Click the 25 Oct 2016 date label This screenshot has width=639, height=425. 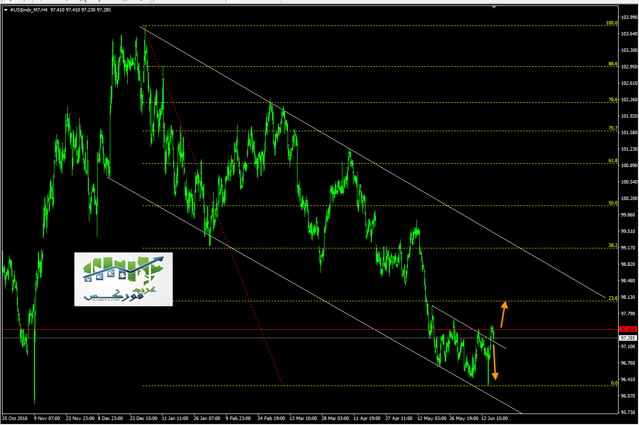click(14, 419)
